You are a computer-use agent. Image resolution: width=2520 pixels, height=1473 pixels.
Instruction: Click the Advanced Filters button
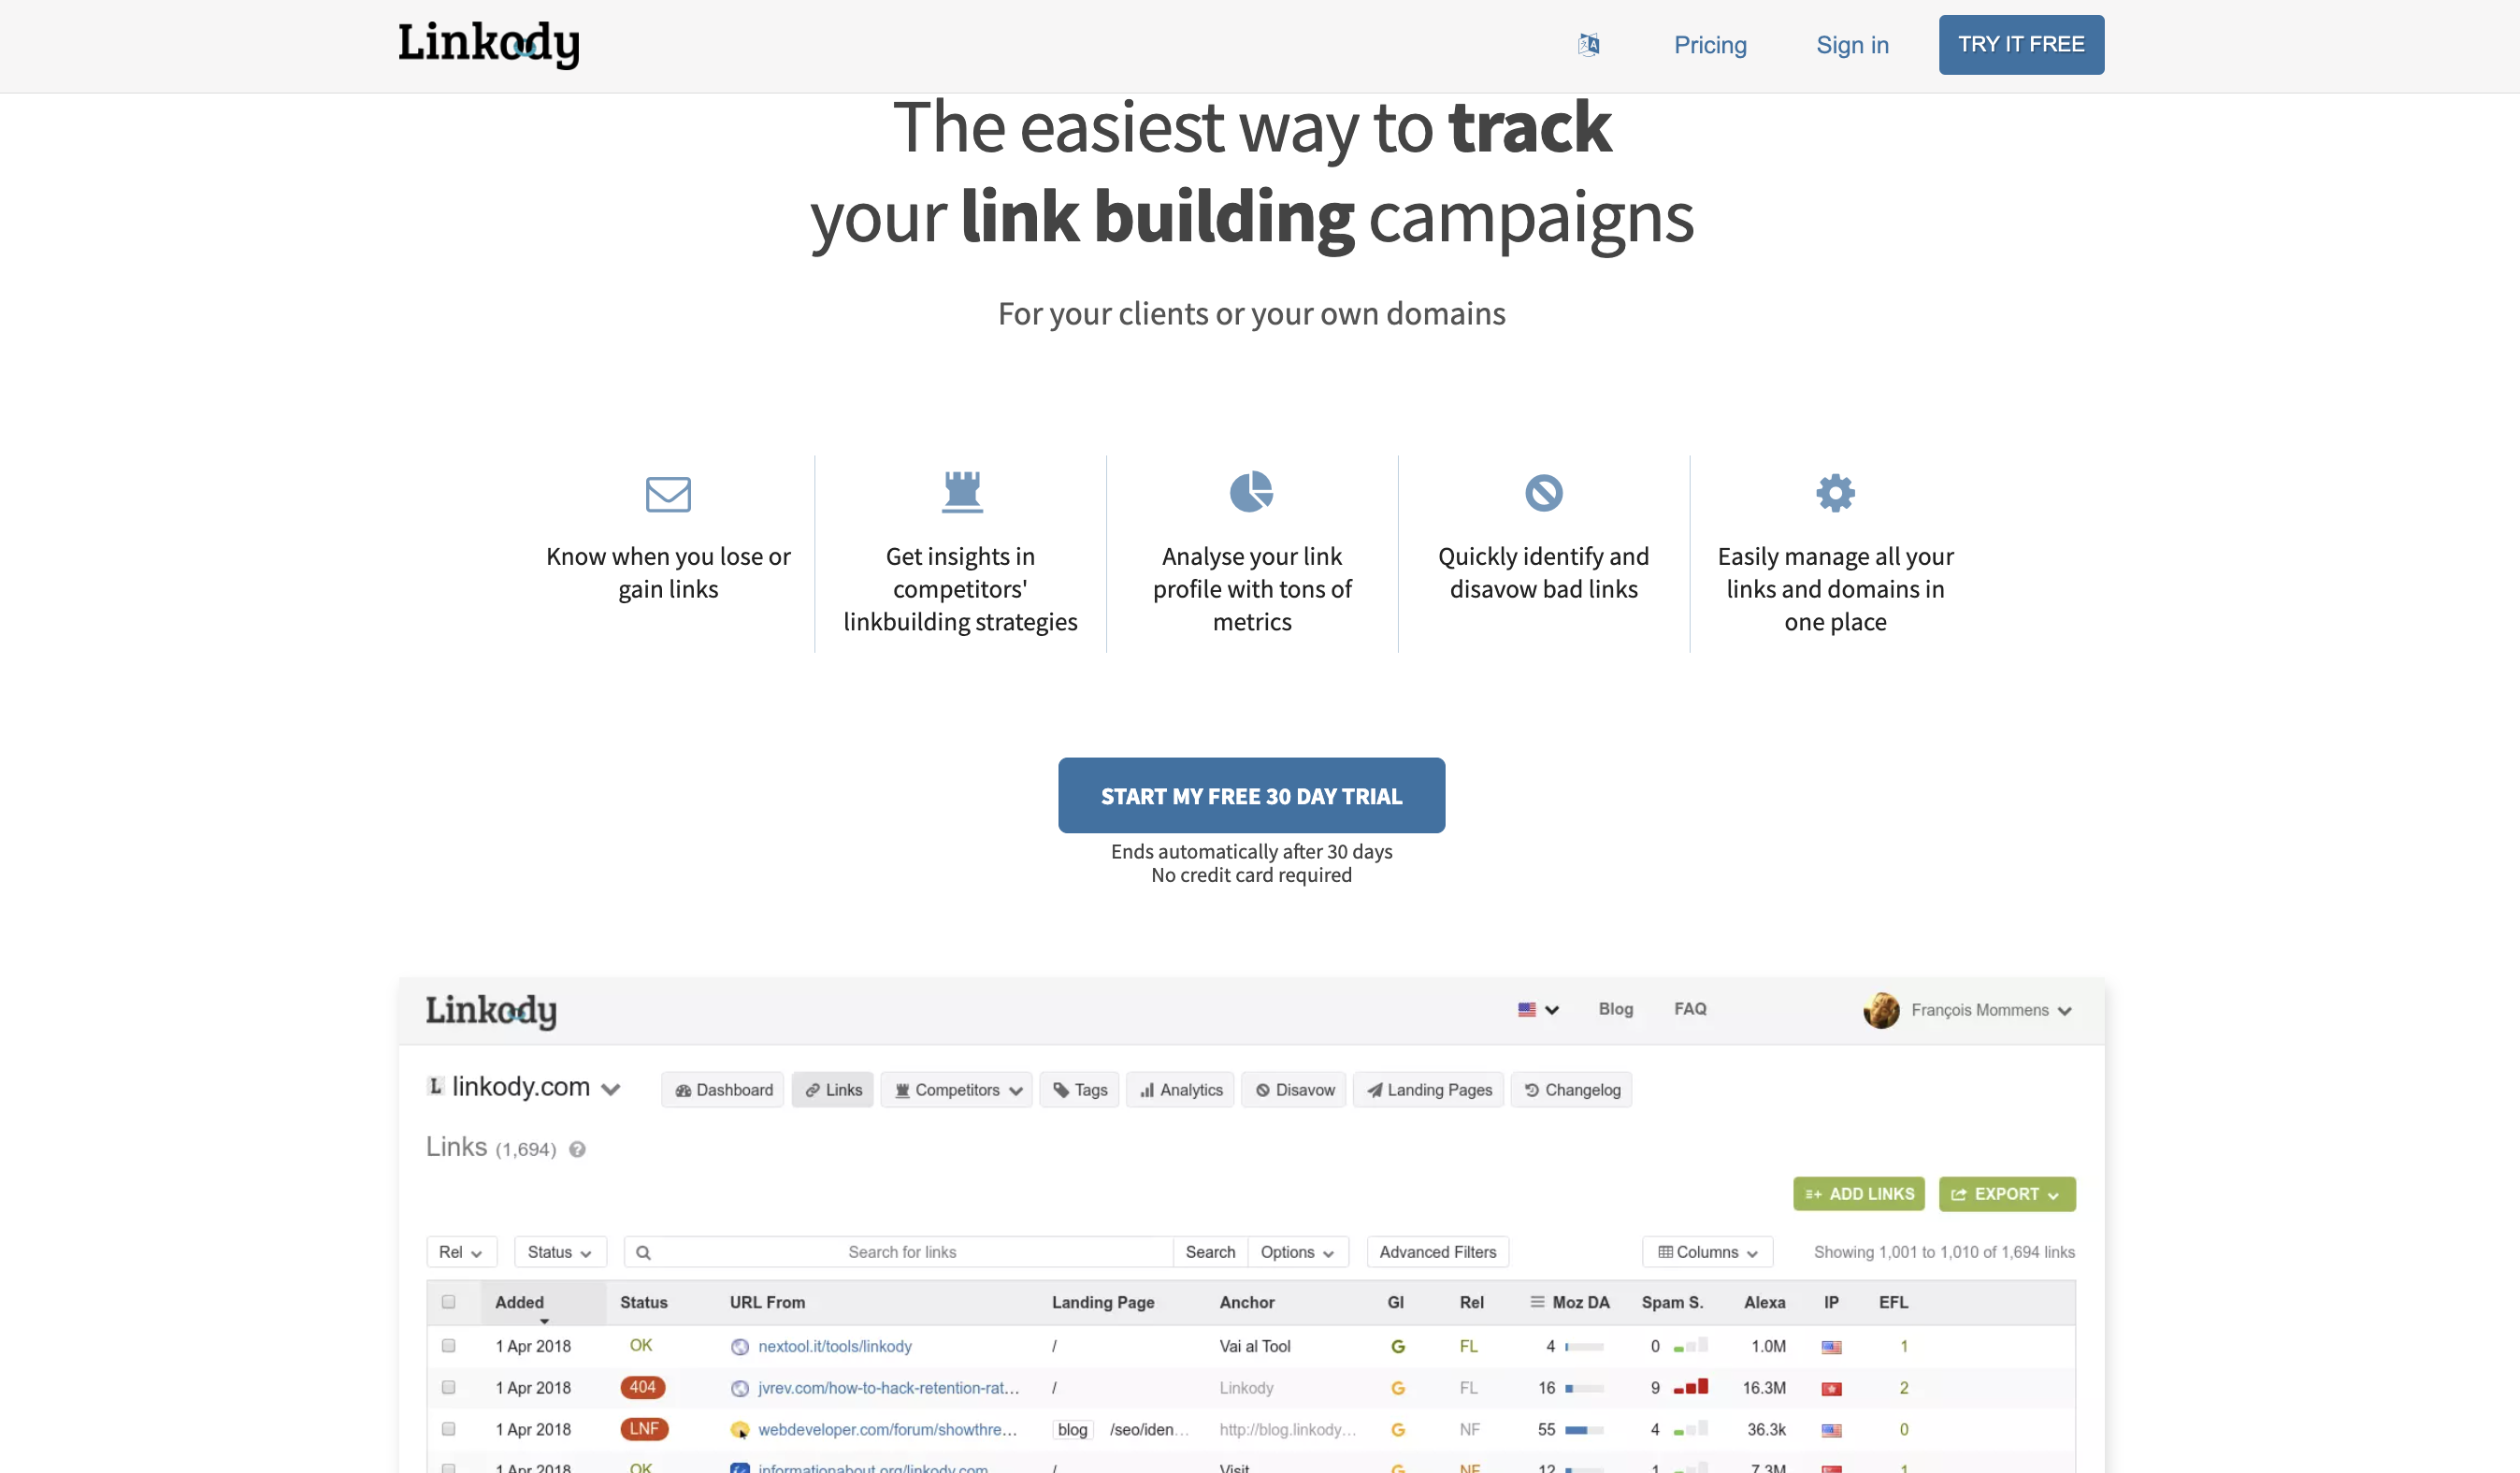tap(1437, 1252)
